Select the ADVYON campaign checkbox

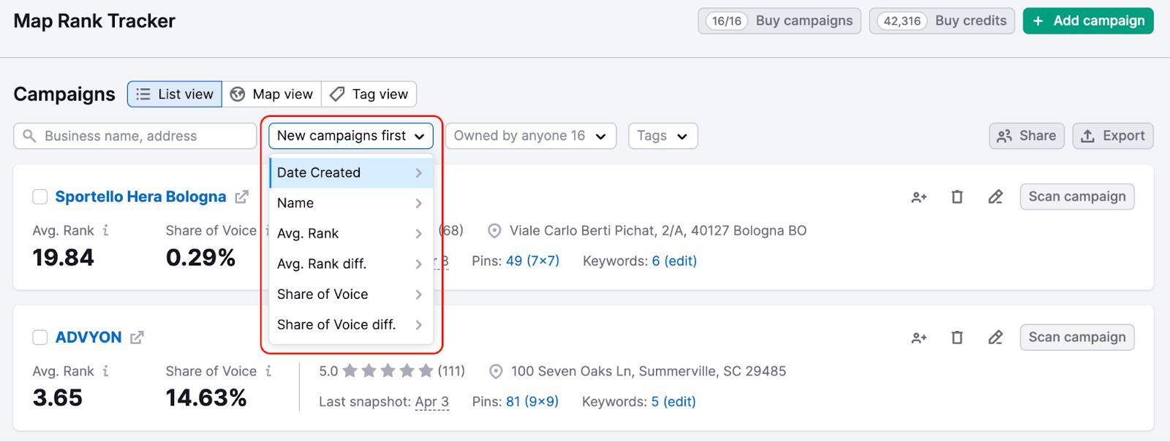40,338
